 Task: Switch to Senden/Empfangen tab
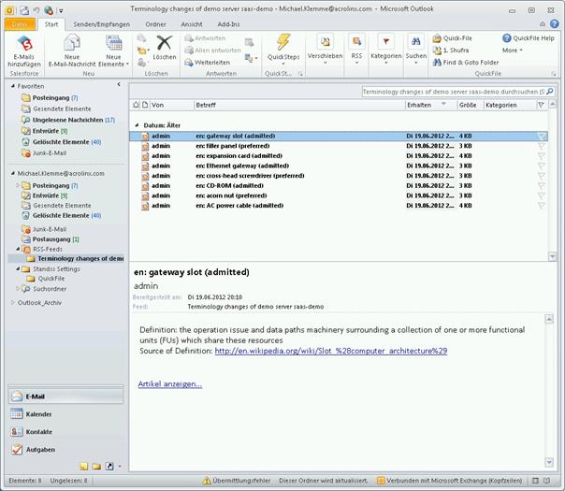(x=102, y=24)
